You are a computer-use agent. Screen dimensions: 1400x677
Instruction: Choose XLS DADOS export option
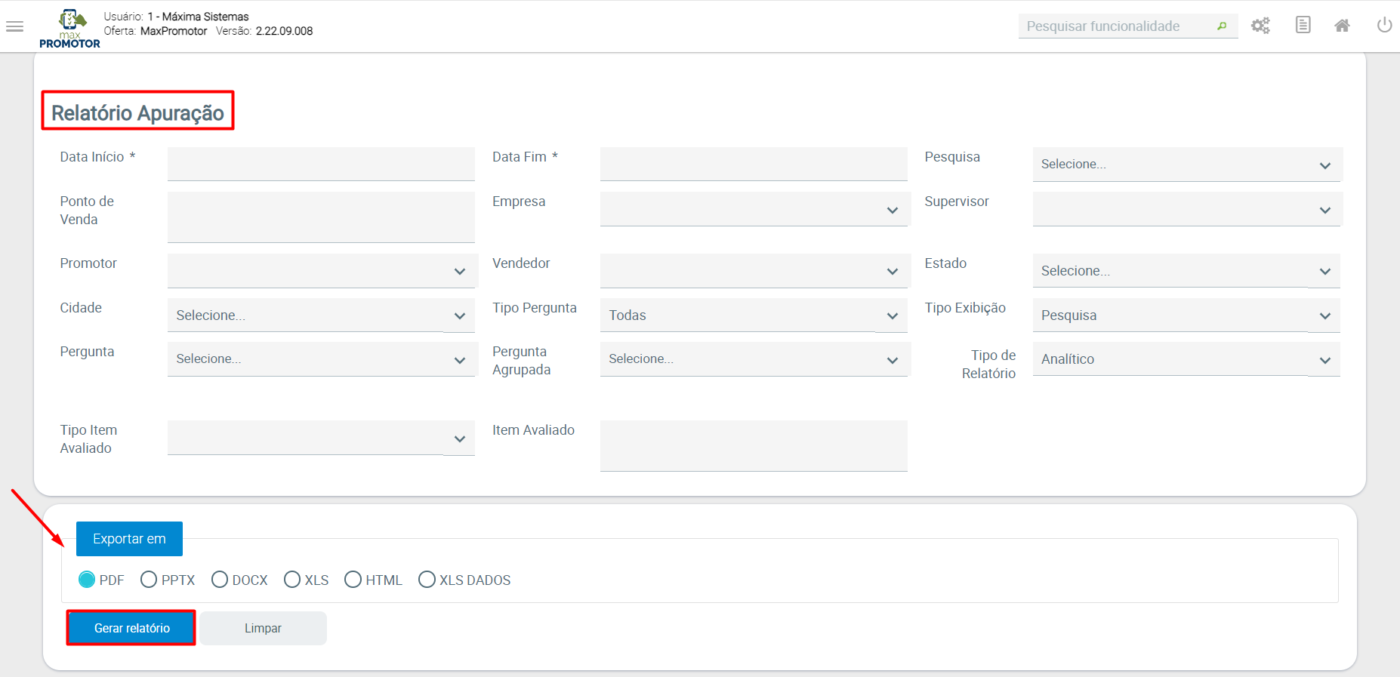pyautogui.click(x=427, y=580)
